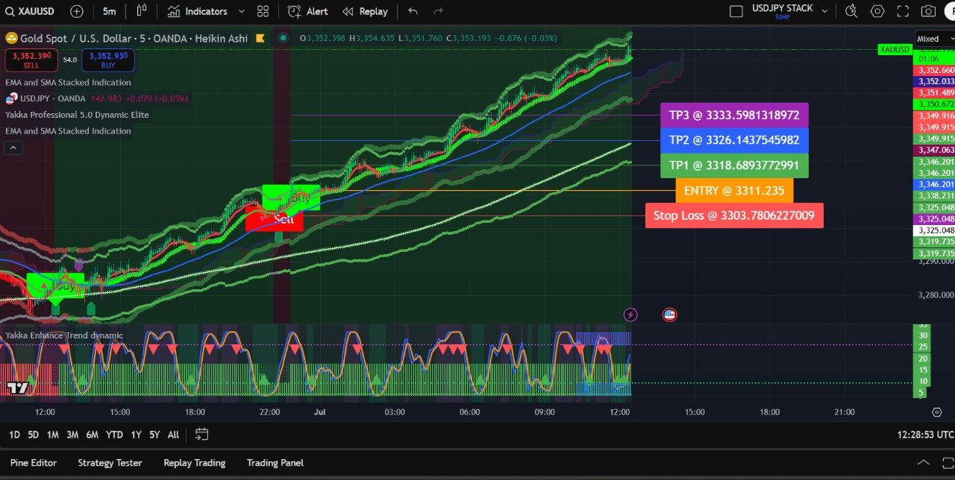Image resolution: width=955 pixels, height=480 pixels.
Task: Click the red SELL price button
Action: point(31,60)
